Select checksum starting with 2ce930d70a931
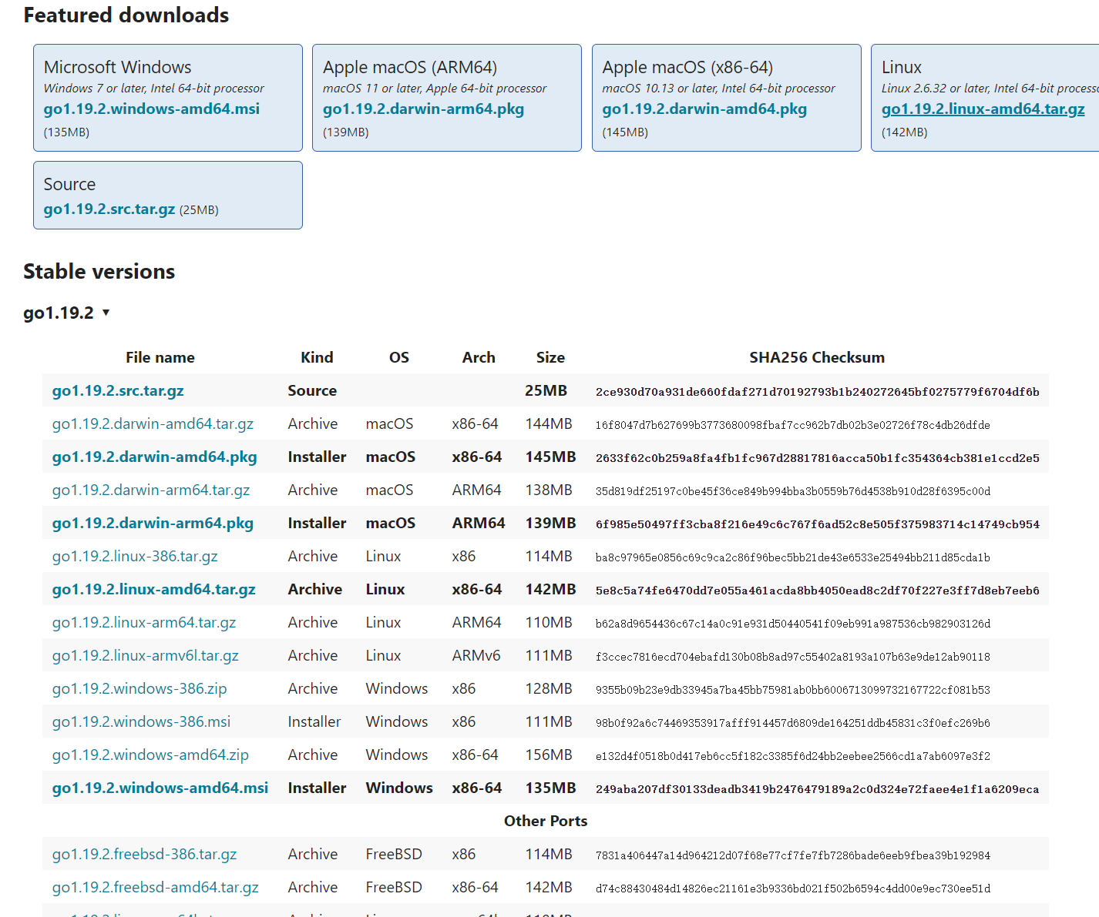This screenshot has width=1099, height=917. (x=817, y=392)
